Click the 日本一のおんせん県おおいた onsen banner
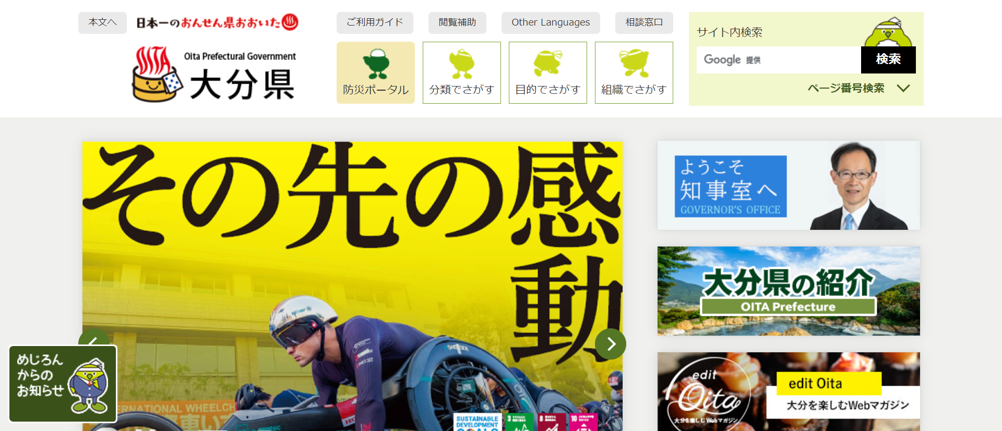The image size is (1002, 431). 217,22
